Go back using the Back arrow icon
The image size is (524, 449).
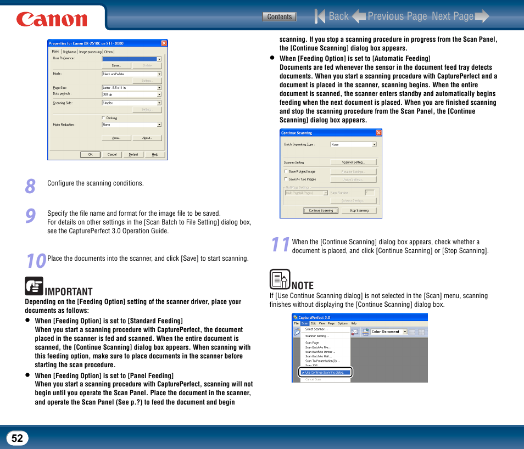pyautogui.click(x=320, y=16)
